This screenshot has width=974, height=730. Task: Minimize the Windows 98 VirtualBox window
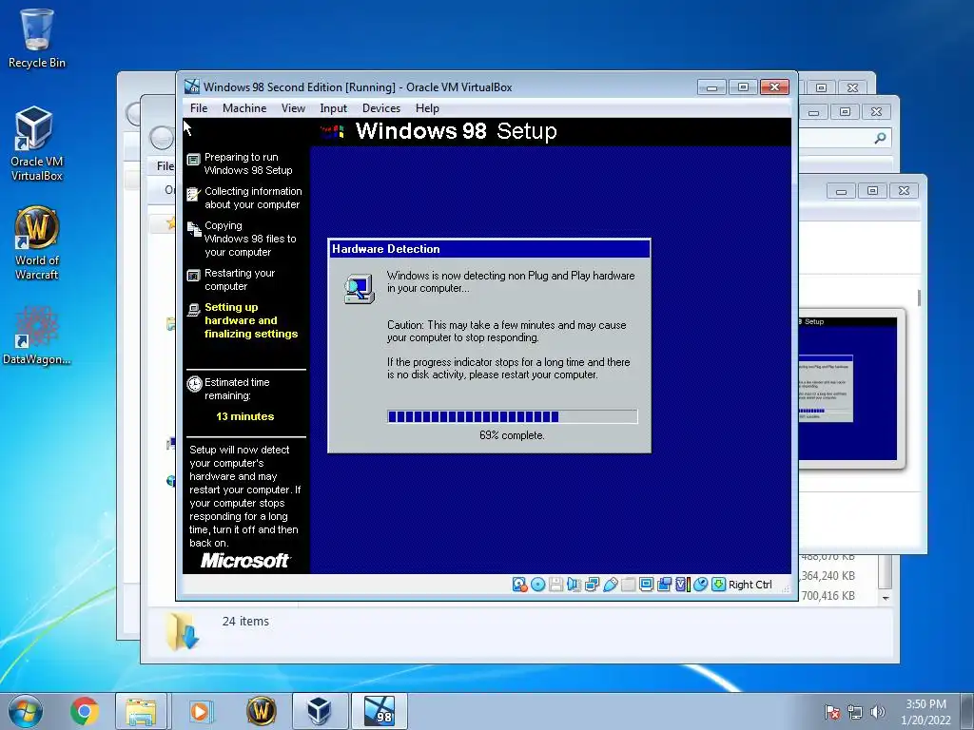pyautogui.click(x=711, y=86)
